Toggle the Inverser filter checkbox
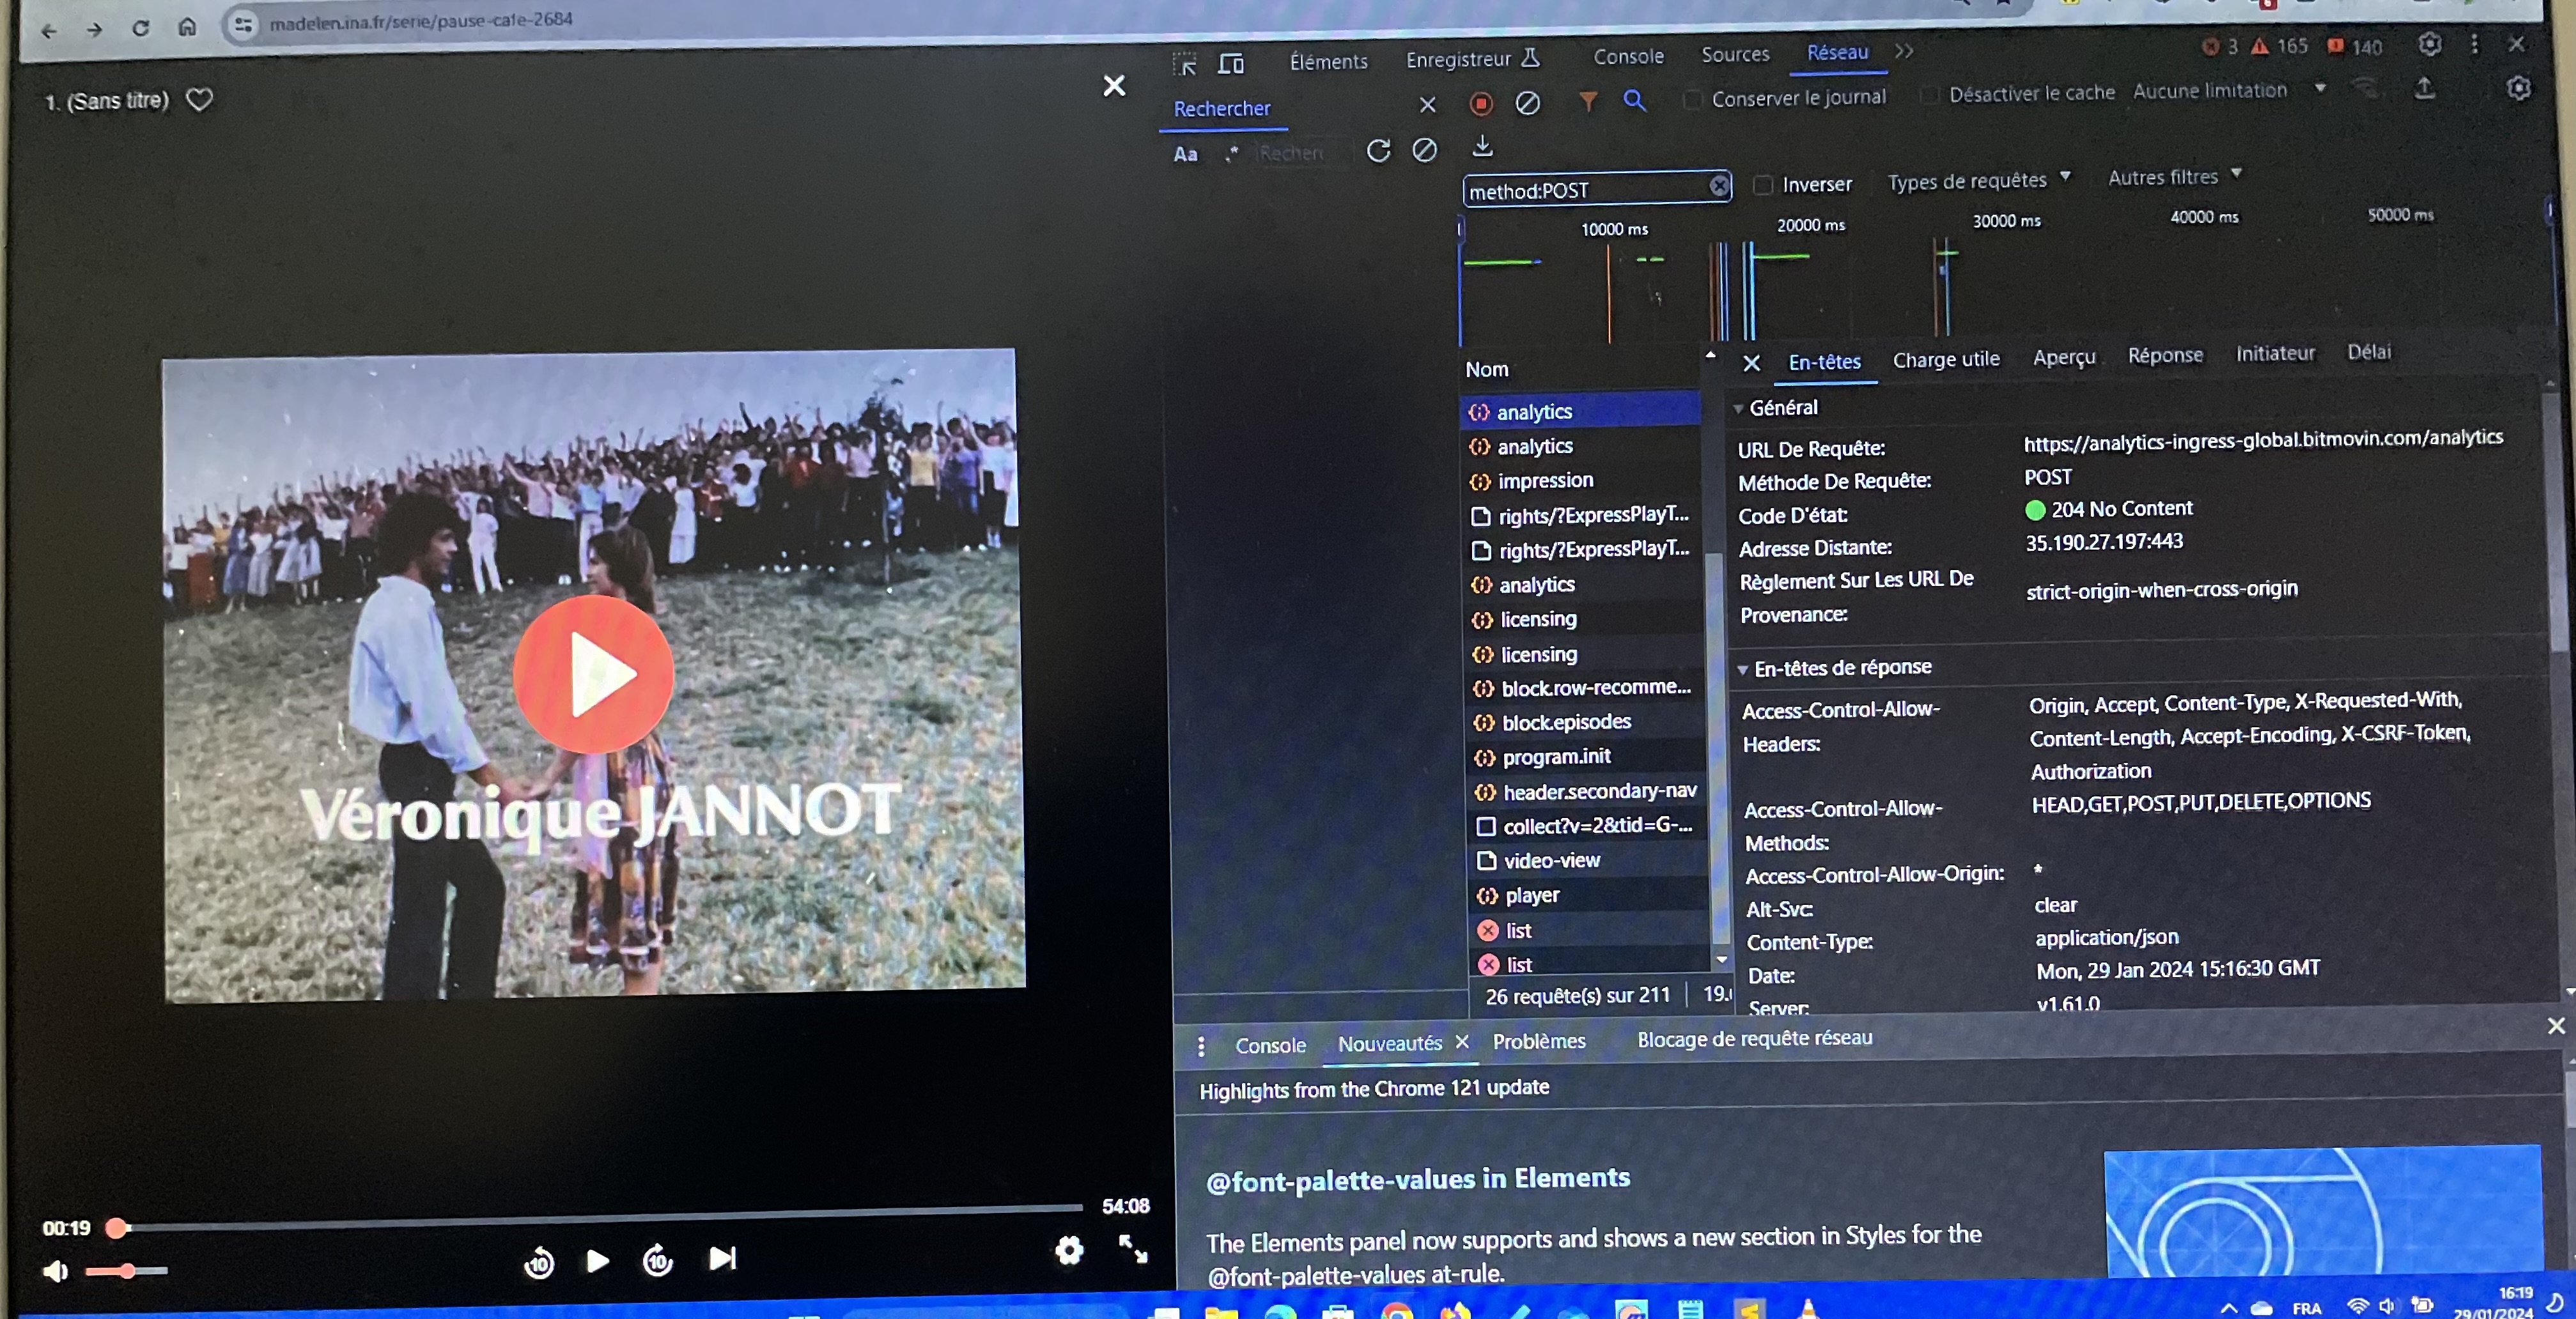This screenshot has width=2576, height=1319. (x=1763, y=185)
